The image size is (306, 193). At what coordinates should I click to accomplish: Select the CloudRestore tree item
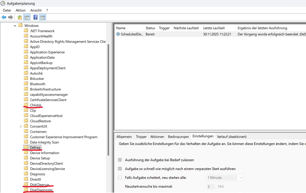pos(40,121)
